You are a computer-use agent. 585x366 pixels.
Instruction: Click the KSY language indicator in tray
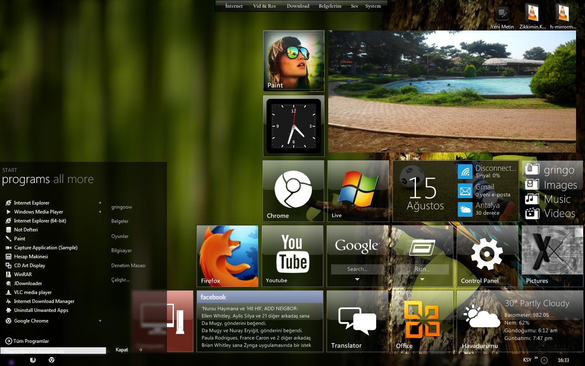[527, 360]
